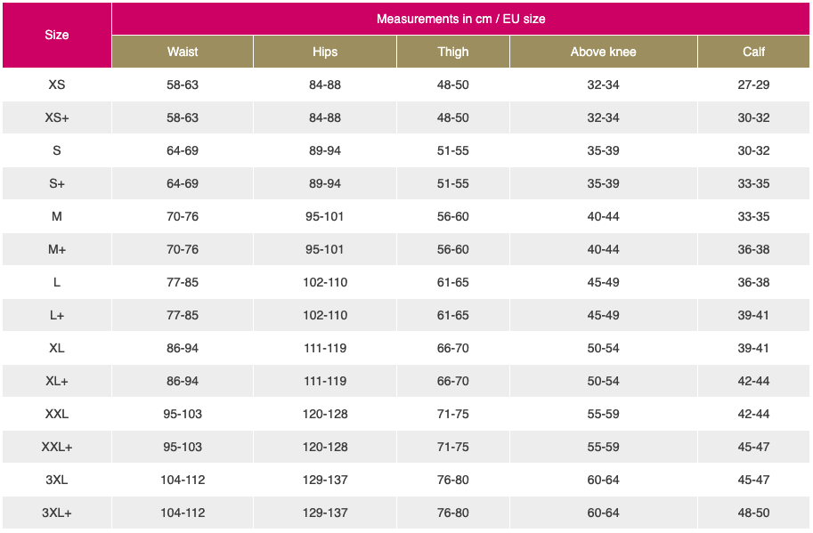The image size is (813, 533).
Task: Select thigh value 61-65 in L row
Action: pyautogui.click(x=452, y=282)
